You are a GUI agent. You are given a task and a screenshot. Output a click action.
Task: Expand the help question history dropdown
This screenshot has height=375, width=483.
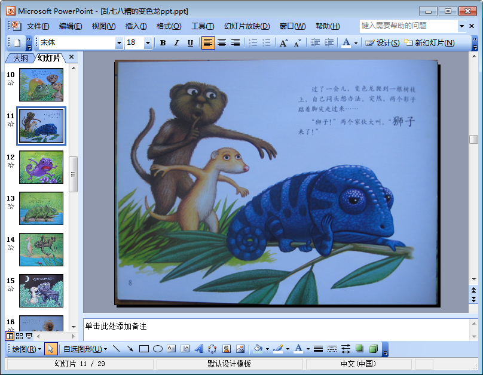(x=461, y=26)
